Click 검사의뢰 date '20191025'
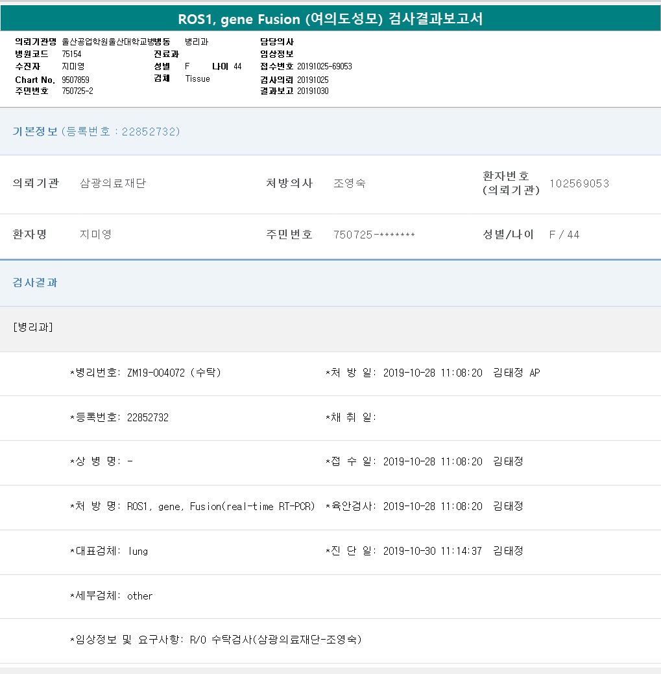The width and height of the screenshot is (661, 674). pyautogui.click(x=313, y=80)
